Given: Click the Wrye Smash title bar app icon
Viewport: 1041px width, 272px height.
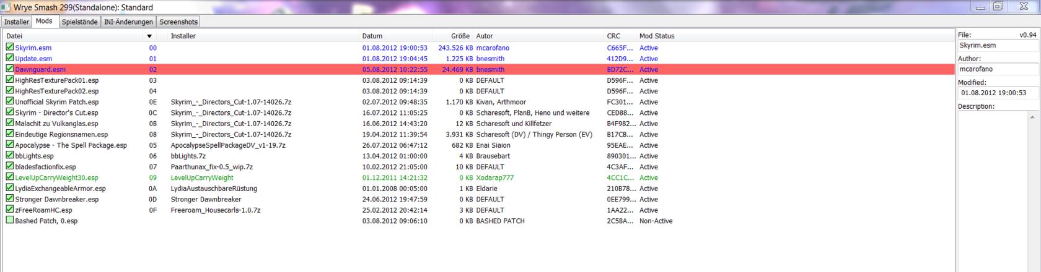Looking at the screenshot, I should pos(7,7).
